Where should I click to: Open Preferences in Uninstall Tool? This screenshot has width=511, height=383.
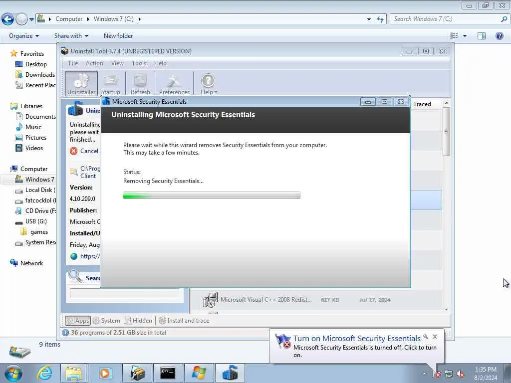click(174, 84)
